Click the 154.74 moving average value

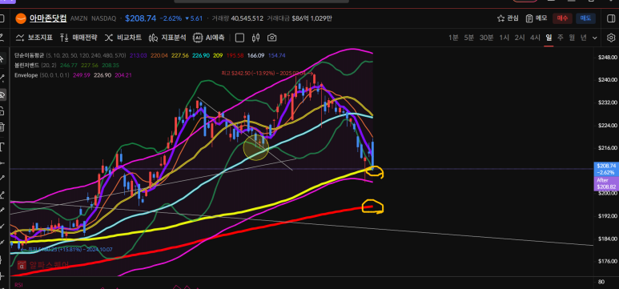pyautogui.click(x=277, y=55)
